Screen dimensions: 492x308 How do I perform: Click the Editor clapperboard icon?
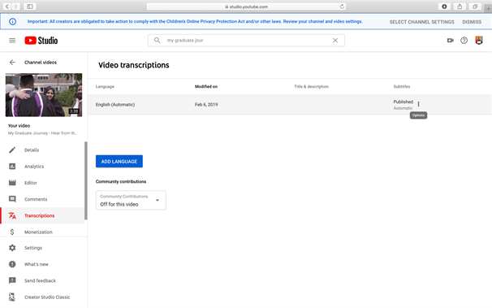click(12, 182)
